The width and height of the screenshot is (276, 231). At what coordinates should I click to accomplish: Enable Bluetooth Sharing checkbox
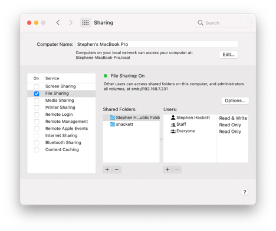[37, 143]
